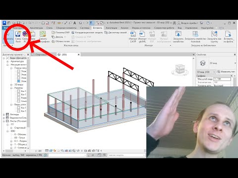Select the Координационная модель tool
The image size is (238, 178).
[87, 33]
